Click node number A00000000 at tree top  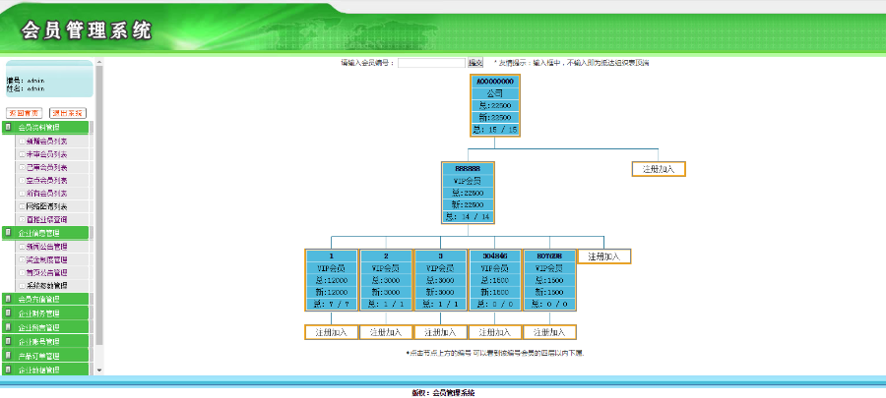[x=495, y=82]
